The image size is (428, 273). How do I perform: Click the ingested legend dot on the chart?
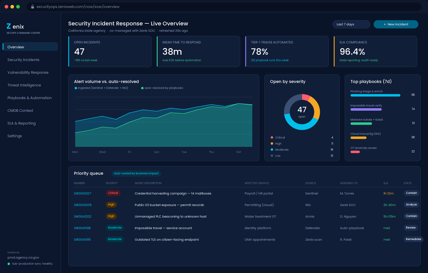(76, 88)
